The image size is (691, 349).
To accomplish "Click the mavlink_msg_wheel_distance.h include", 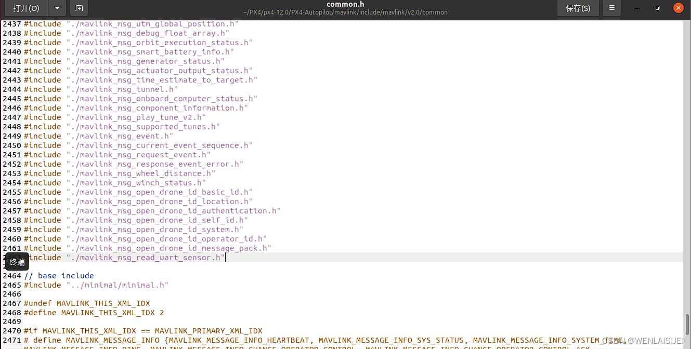I will point(120,173).
